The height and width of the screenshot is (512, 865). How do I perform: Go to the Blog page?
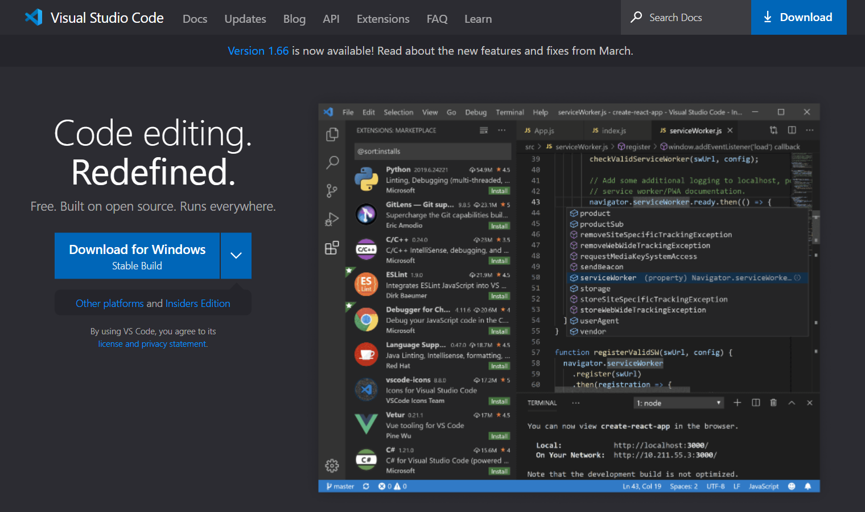tap(294, 19)
